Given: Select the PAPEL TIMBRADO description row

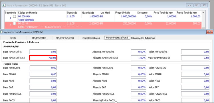Looking at the screenshot, I should (50, 27).
